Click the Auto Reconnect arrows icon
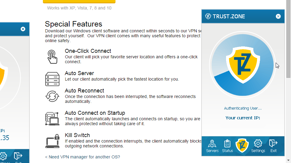The image size is (291, 163). 52,96
